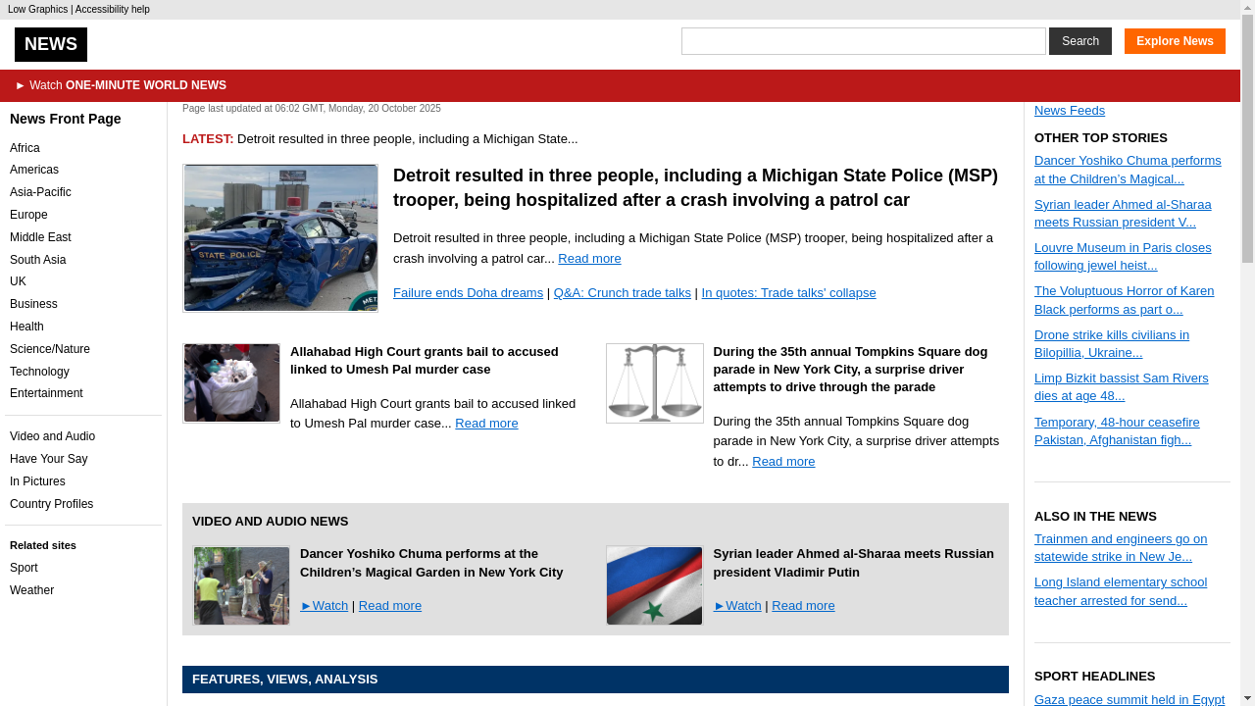Type in the news search field
The image size is (1255, 706).
(863, 41)
